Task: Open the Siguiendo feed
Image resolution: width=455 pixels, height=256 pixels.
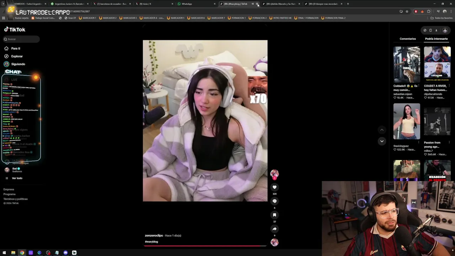Action: (x=15, y=64)
